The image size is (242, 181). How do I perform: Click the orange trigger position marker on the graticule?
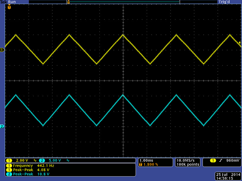(9, 7)
